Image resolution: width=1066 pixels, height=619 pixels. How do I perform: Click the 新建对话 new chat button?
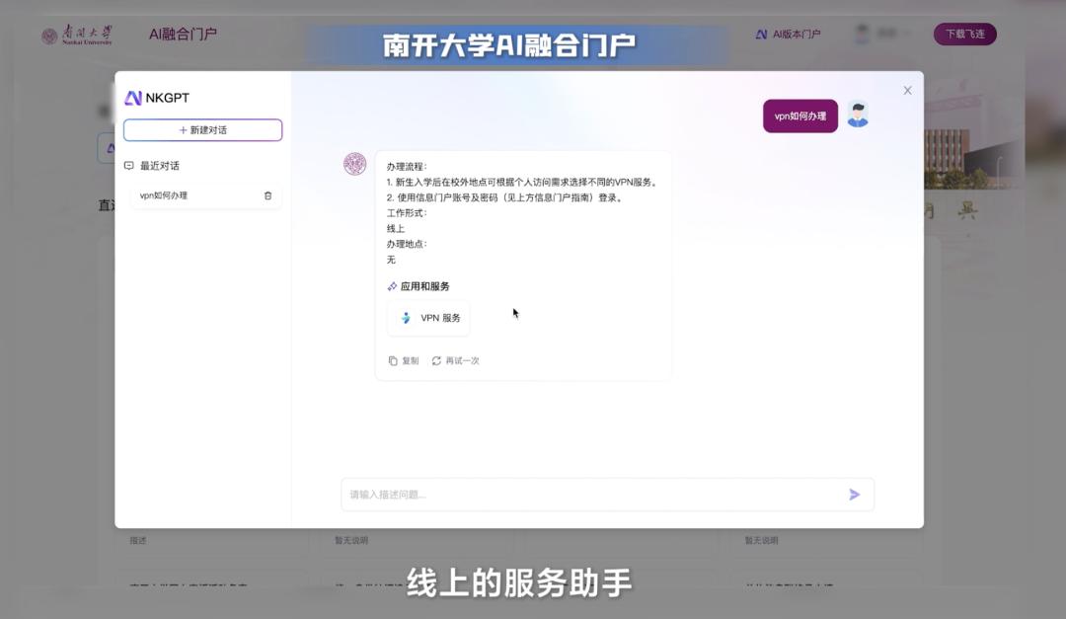(x=202, y=129)
